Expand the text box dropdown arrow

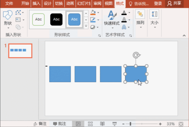coord(23,20)
